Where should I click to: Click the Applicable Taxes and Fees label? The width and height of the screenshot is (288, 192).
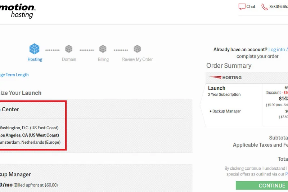click(x=260, y=145)
